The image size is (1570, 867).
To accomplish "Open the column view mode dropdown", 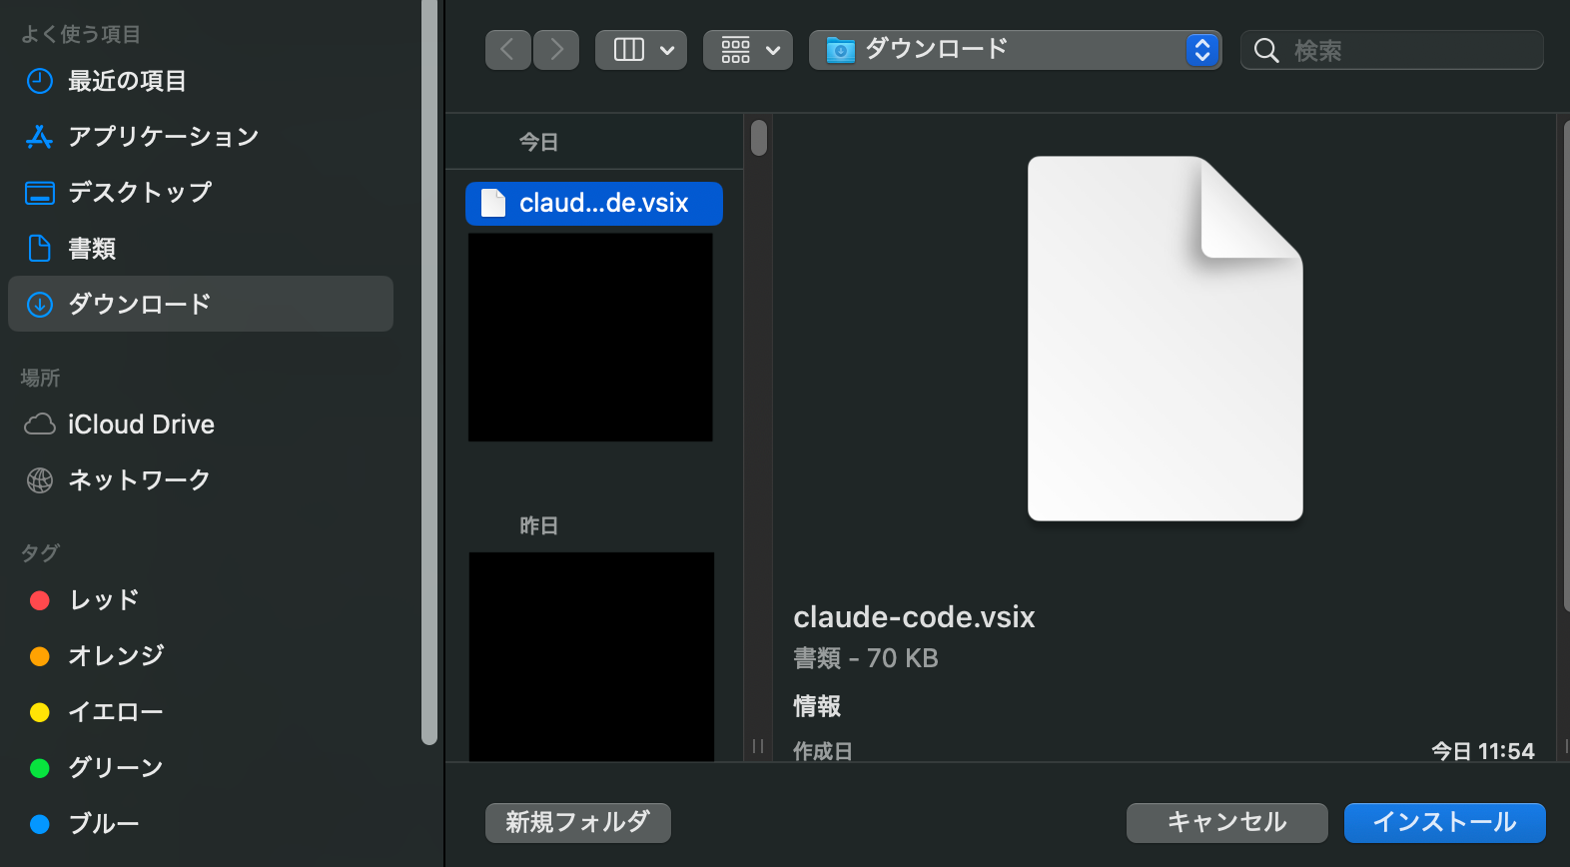I will [x=641, y=49].
